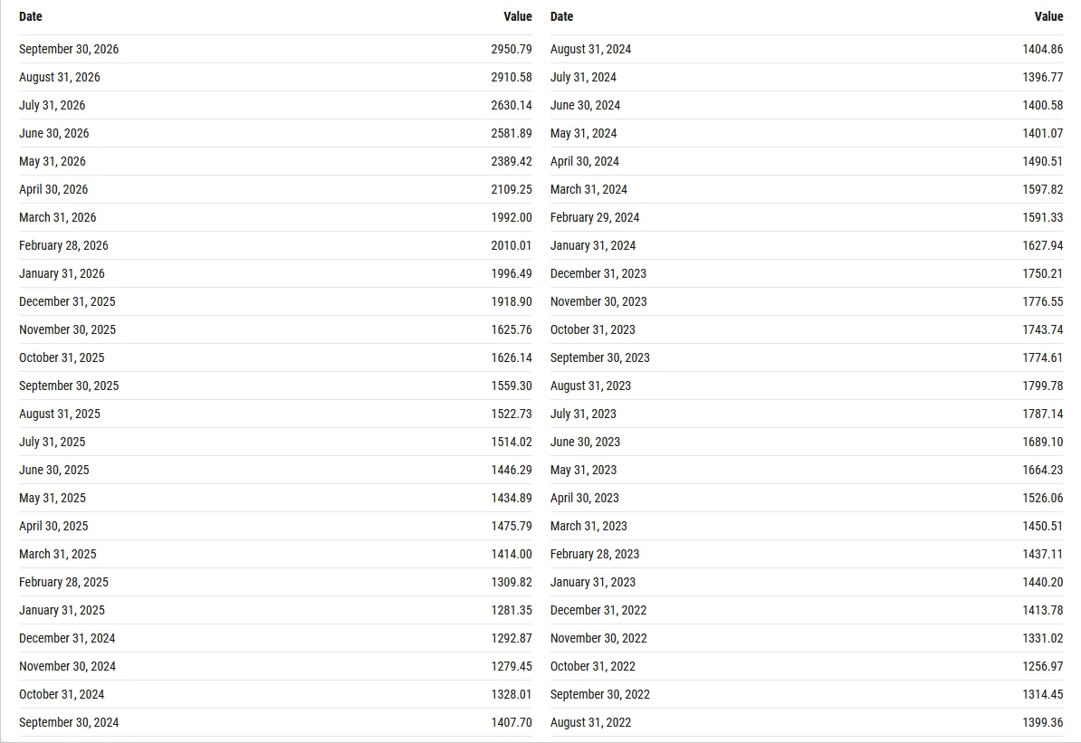The height and width of the screenshot is (743, 1081).
Task: Click the June 30, 2025 date
Action: coord(53,470)
